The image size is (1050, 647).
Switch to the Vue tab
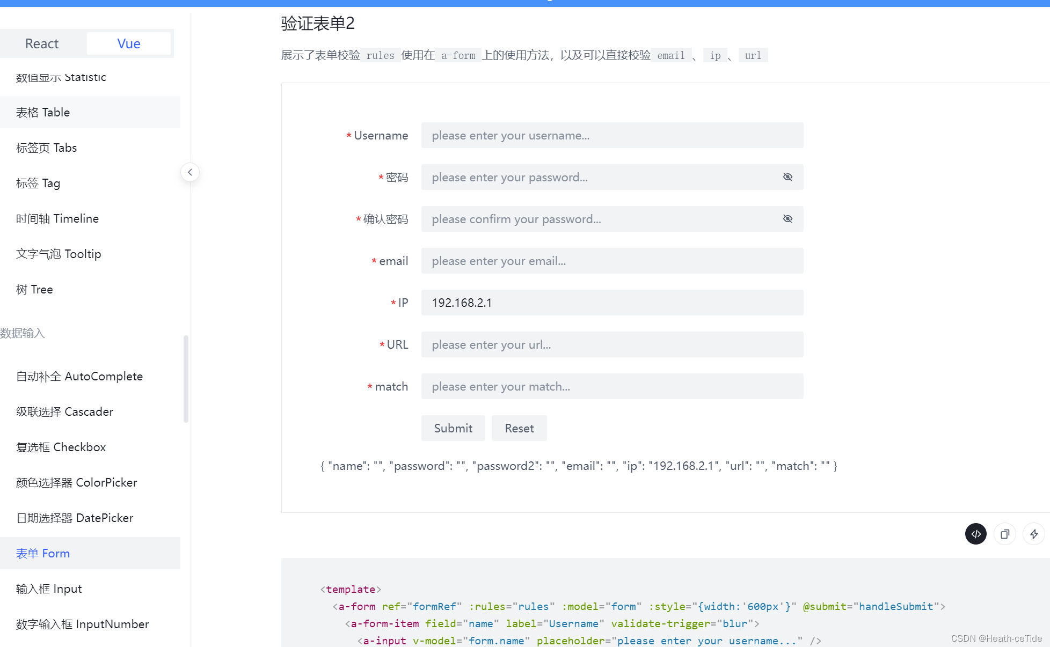[x=129, y=43]
